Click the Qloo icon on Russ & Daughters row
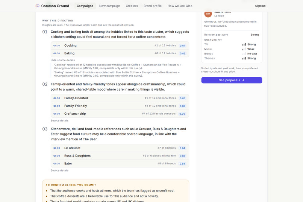The image size is (303, 202). click(57, 156)
